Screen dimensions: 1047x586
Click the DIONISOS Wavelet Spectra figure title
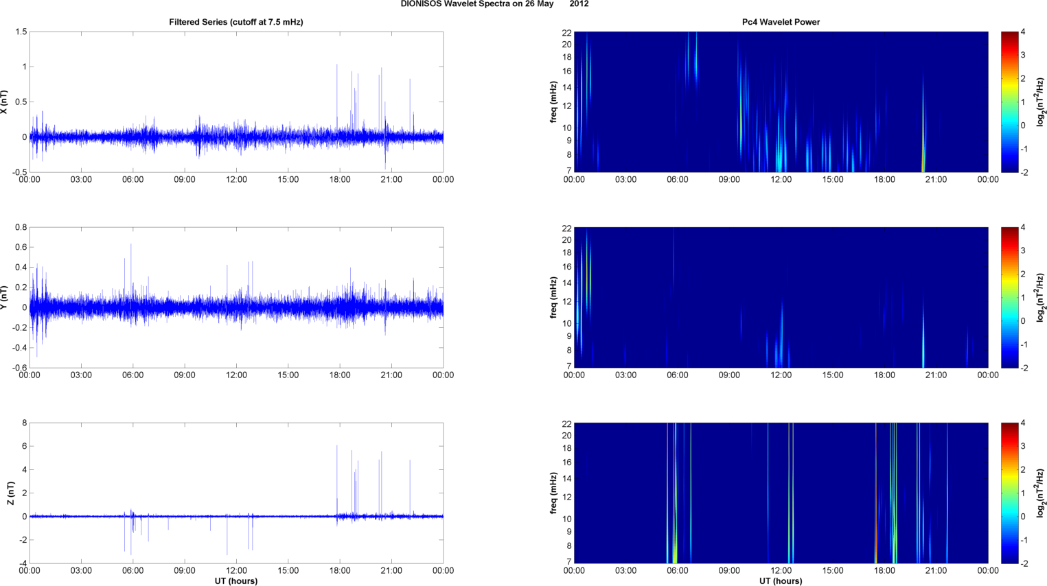(x=494, y=4)
